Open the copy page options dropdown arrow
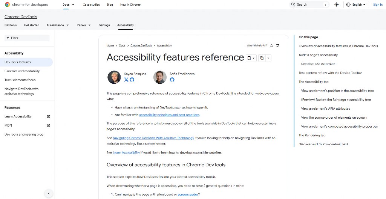386x199 pixels. [268, 58]
